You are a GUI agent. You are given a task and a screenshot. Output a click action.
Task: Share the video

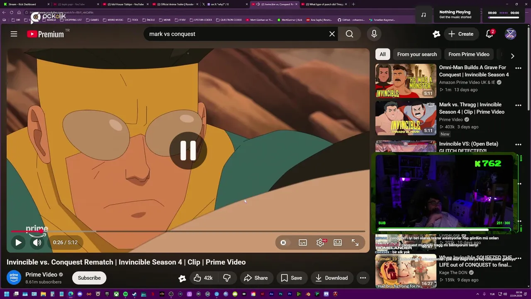click(x=256, y=278)
